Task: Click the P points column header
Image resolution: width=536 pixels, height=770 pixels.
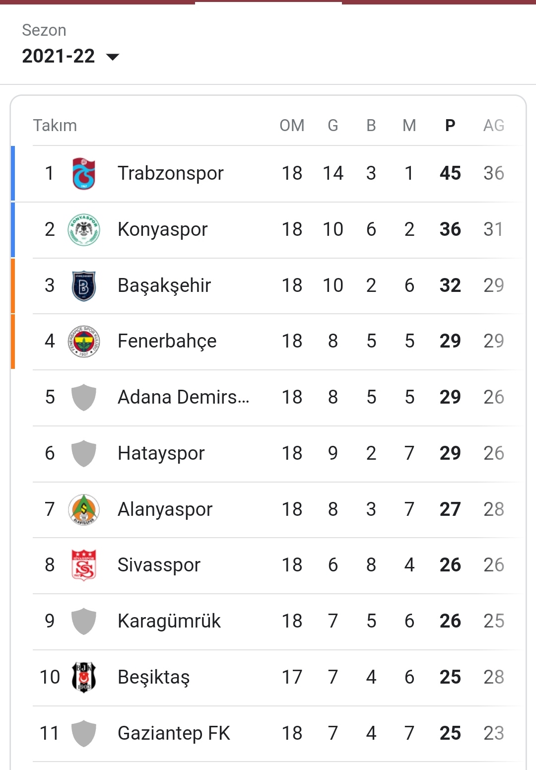Action: click(450, 125)
